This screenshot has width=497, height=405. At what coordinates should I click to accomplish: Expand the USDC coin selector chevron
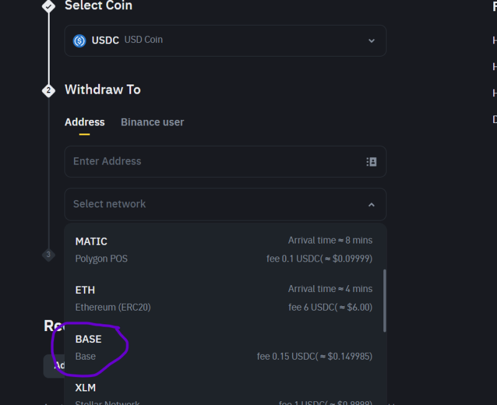click(x=372, y=41)
